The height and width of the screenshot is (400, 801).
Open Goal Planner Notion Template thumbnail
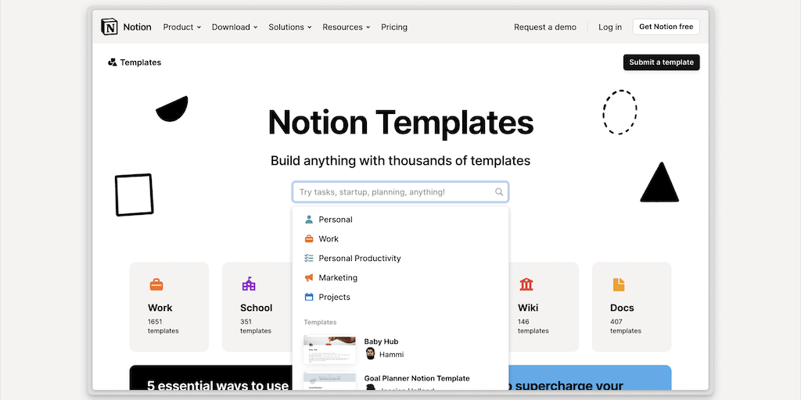(329, 381)
